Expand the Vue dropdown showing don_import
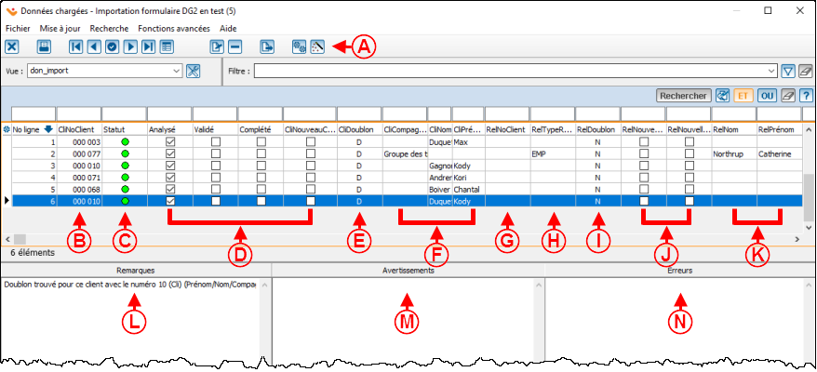The width and height of the screenshot is (817, 372). click(x=176, y=71)
